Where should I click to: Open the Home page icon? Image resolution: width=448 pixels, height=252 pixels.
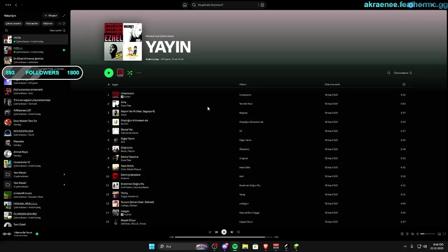tap(185, 5)
